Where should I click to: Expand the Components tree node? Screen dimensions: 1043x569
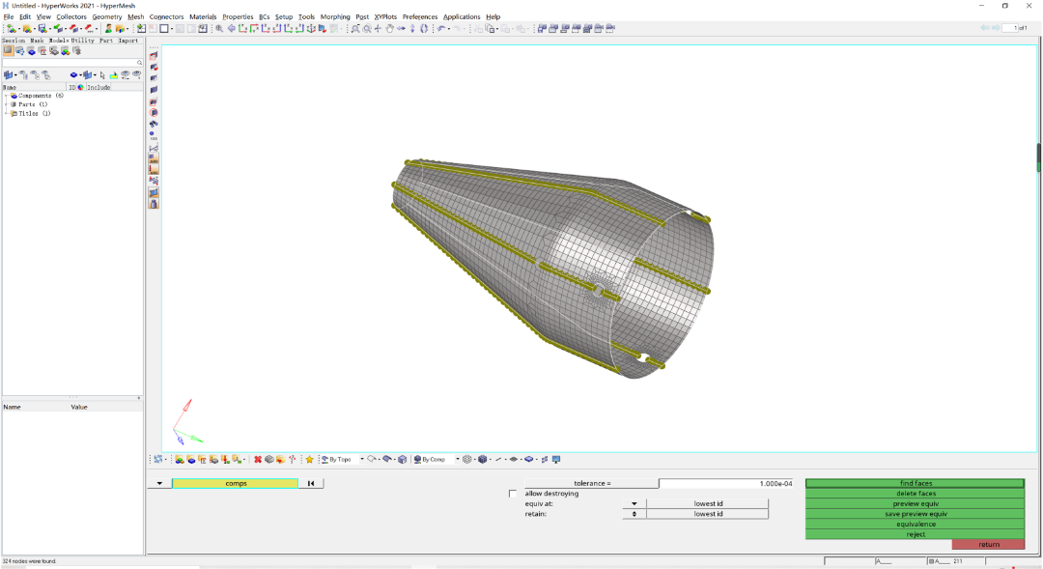(7, 96)
